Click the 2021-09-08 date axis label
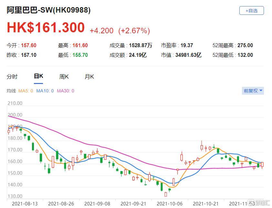 click(97, 204)
